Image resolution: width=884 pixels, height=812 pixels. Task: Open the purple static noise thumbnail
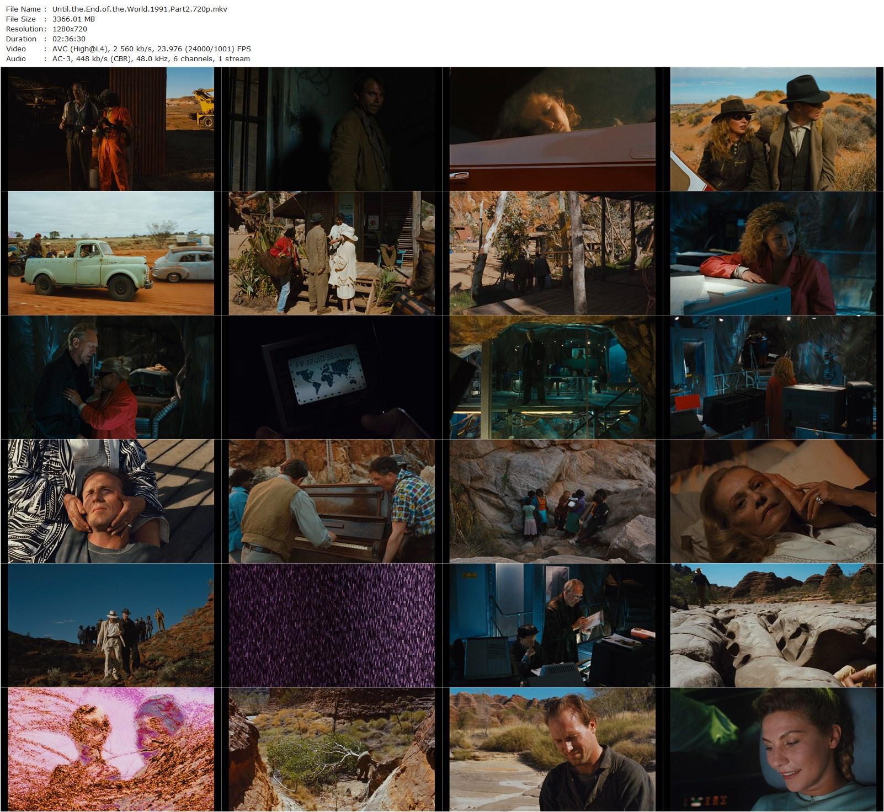(x=332, y=626)
